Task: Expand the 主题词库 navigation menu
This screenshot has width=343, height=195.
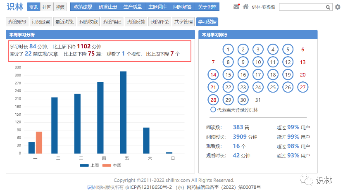Action: coord(157,7)
